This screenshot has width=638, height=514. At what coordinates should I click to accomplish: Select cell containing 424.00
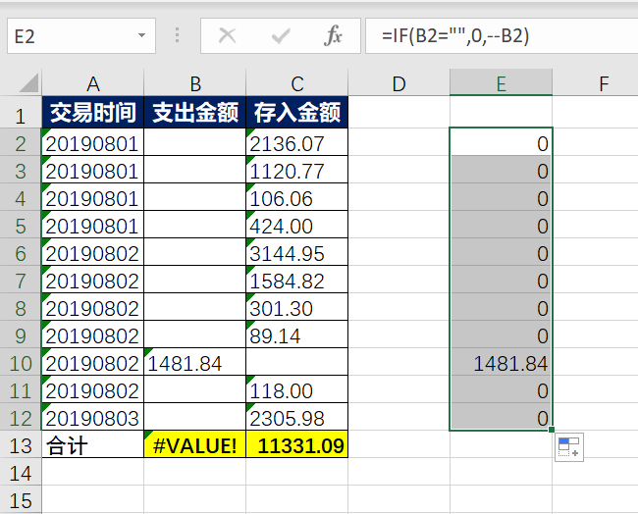(297, 225)
